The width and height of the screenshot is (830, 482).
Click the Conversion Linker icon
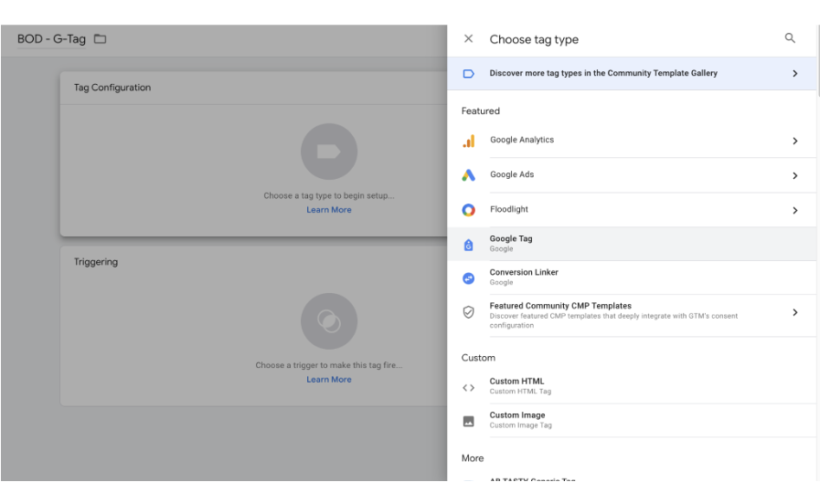[468, 278]
